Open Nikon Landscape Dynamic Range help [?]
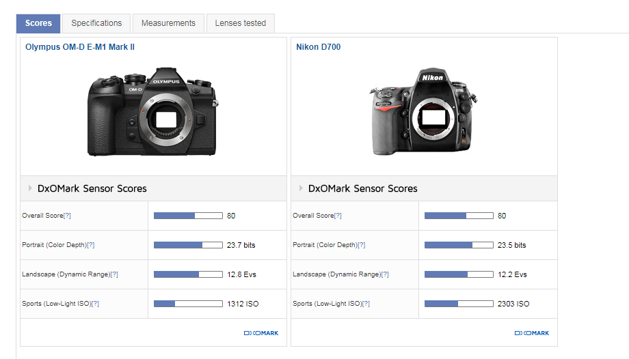Screen dimensions: 629x359 [x=385, y=274]
